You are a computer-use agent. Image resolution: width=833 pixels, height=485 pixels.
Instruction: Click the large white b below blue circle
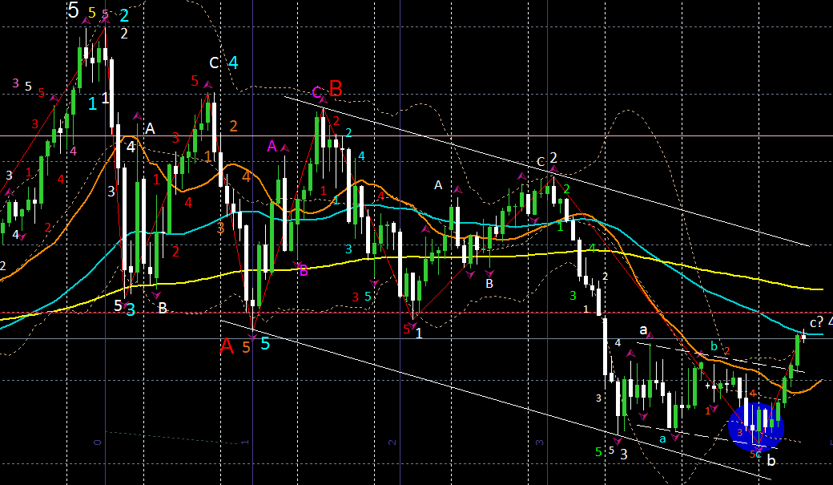pyautogui.click(x=771, y=460)
